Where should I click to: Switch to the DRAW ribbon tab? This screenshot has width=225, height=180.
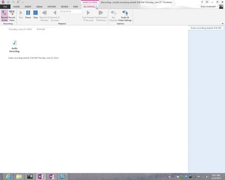coord(40,7)
